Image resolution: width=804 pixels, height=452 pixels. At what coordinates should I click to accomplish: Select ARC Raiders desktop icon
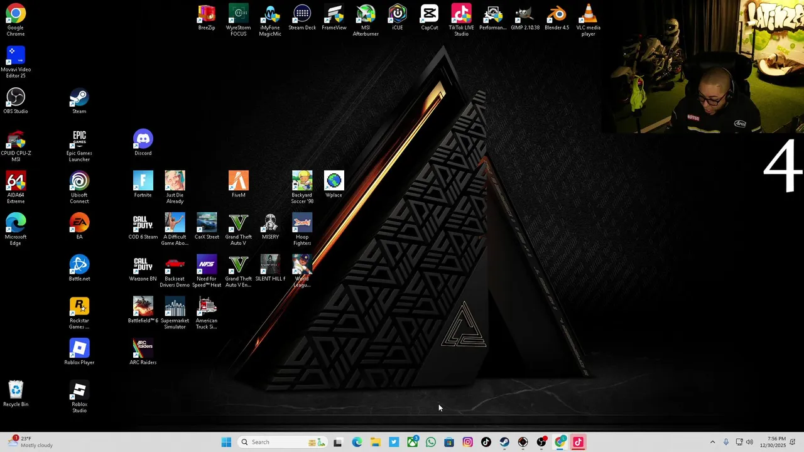(x=143, y=352)
